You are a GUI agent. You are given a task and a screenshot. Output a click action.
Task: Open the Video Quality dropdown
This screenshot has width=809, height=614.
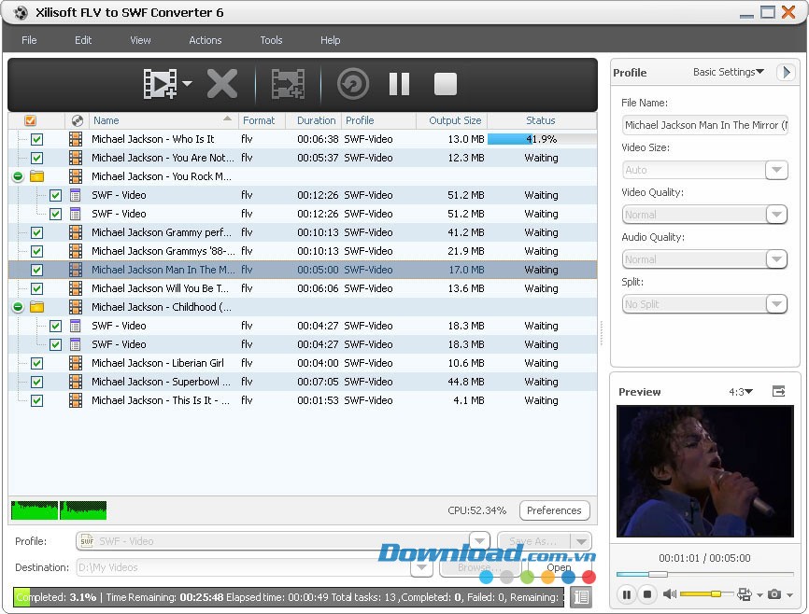click(x=776, y=214)
